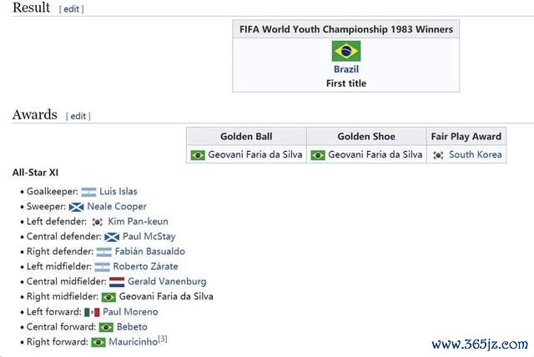Open the Brazil link in winners box
Viewport: 534px width, 357px height.
[x=346, y=69]
